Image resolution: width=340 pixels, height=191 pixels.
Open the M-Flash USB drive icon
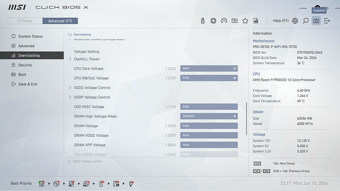[x=203, y=21]
